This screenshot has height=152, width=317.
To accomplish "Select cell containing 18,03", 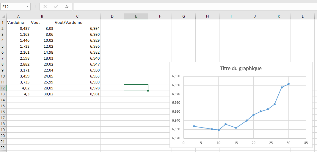I will 42,58.
